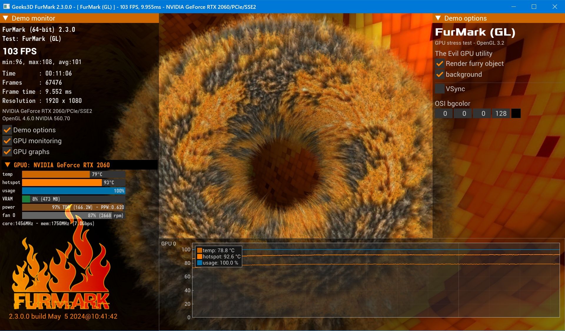Click the GPU stress test - OpenGL 3.2 text
This screenshot has width=565, height=331.
coord(469,43)
